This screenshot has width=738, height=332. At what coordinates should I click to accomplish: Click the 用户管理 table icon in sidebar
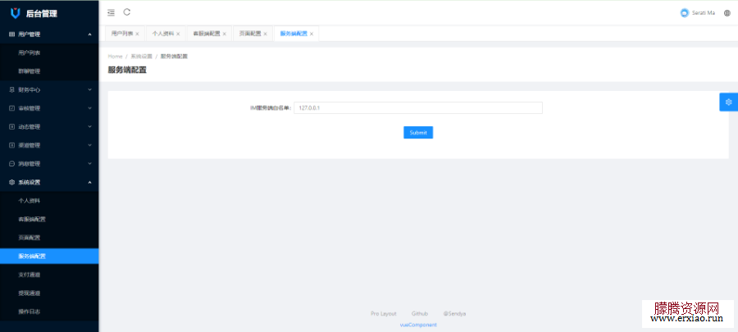point(12,34)
